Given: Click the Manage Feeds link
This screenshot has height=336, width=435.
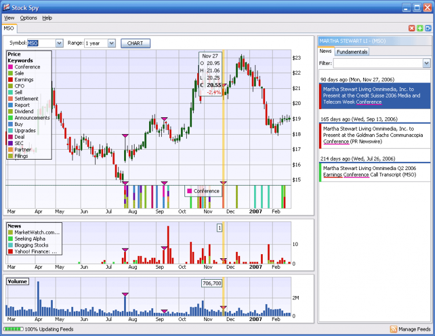Looking at the screenshot, I should coord(415,329).
